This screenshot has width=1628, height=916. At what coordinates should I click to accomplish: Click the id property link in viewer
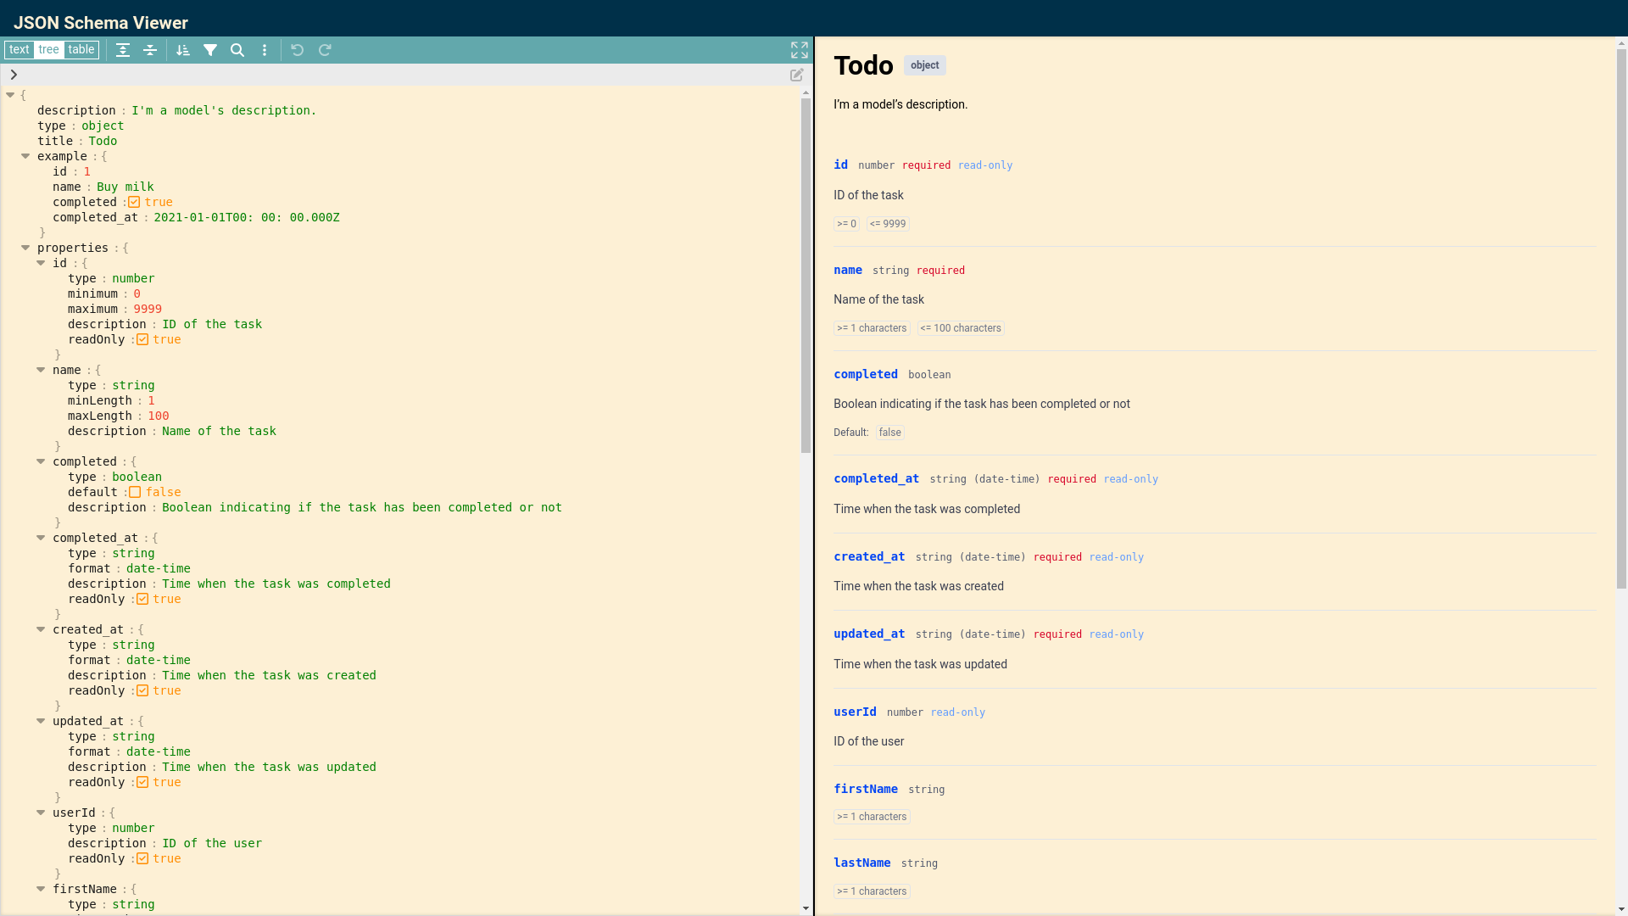(840, 165)
